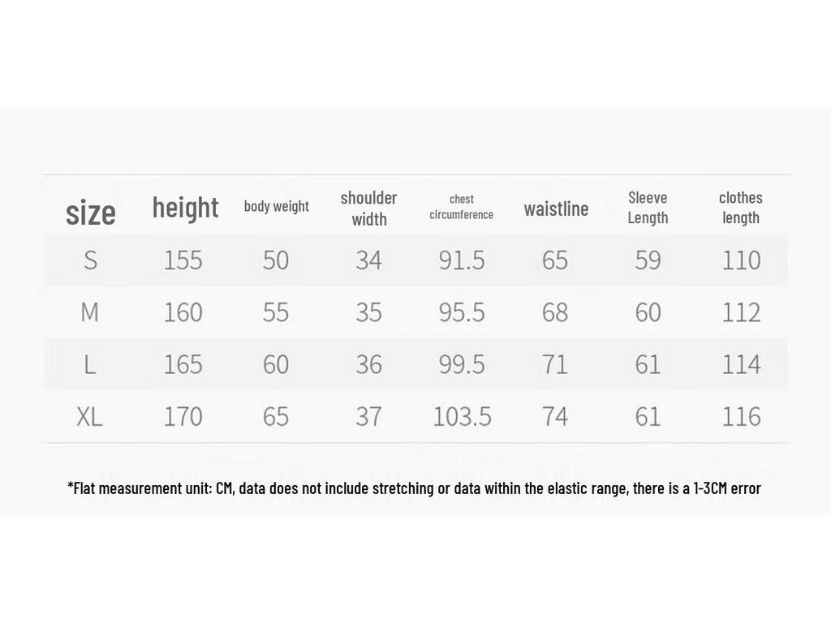Click the size column header
Image resolution: width=831 pixels, height=623 pixels.
[x=91, y=213]
